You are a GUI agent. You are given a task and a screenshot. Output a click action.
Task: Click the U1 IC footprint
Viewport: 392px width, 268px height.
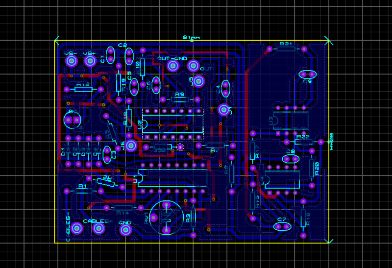172,178
